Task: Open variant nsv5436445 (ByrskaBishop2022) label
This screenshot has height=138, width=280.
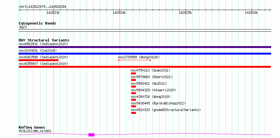Action: tap(158, 103)
